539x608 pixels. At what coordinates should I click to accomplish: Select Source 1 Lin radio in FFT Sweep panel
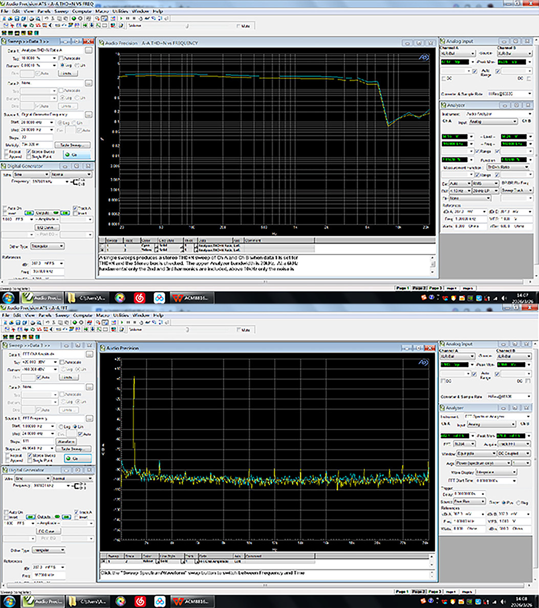76,426
